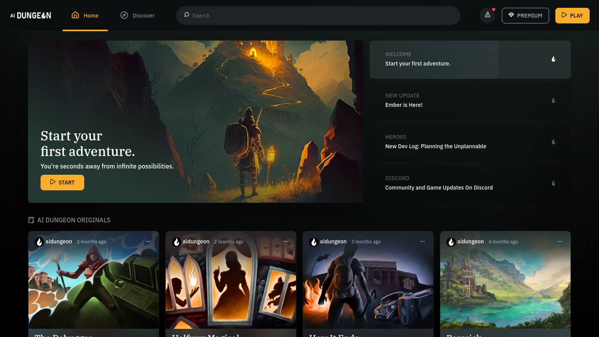Image resolution: width=599 pixels, height=337 pixels.
Task: Go to the Discover tab
Action: coord(137,16)
